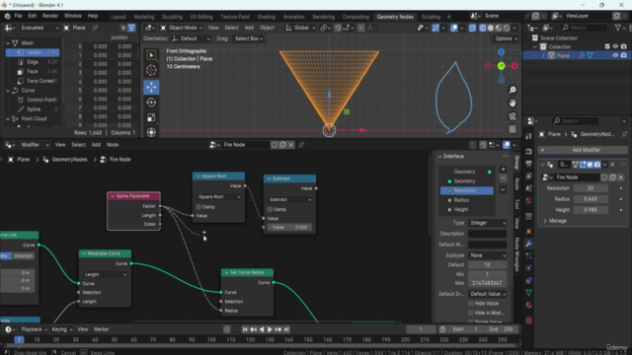Click the viewport pan hand icon
Screen dimensions: 632x355
513,103
